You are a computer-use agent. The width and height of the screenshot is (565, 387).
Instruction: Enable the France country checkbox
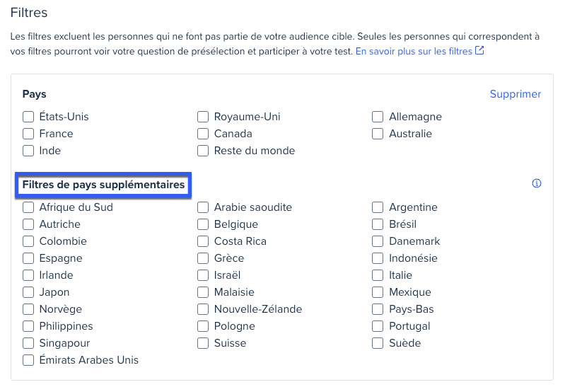[x=28, y=134]
